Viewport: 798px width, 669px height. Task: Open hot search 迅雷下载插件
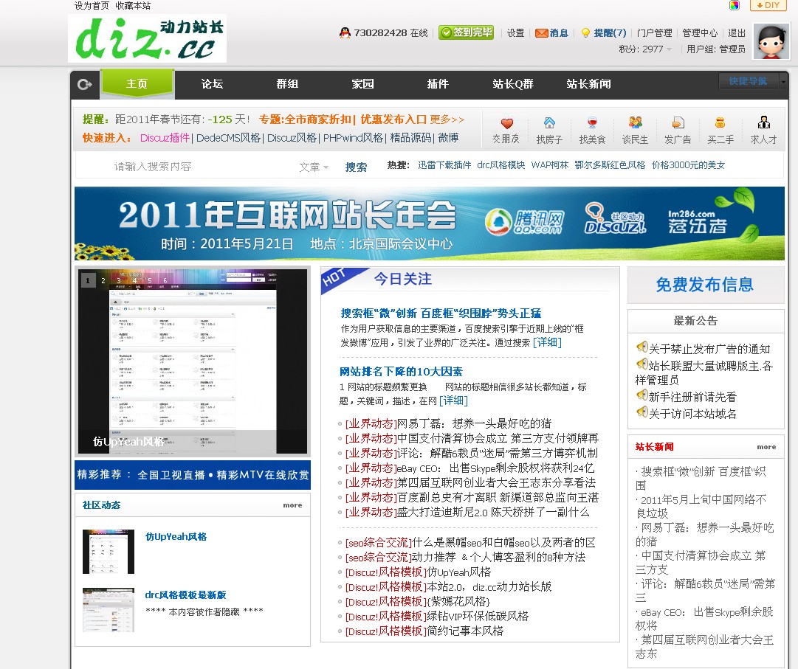point(444,165)
